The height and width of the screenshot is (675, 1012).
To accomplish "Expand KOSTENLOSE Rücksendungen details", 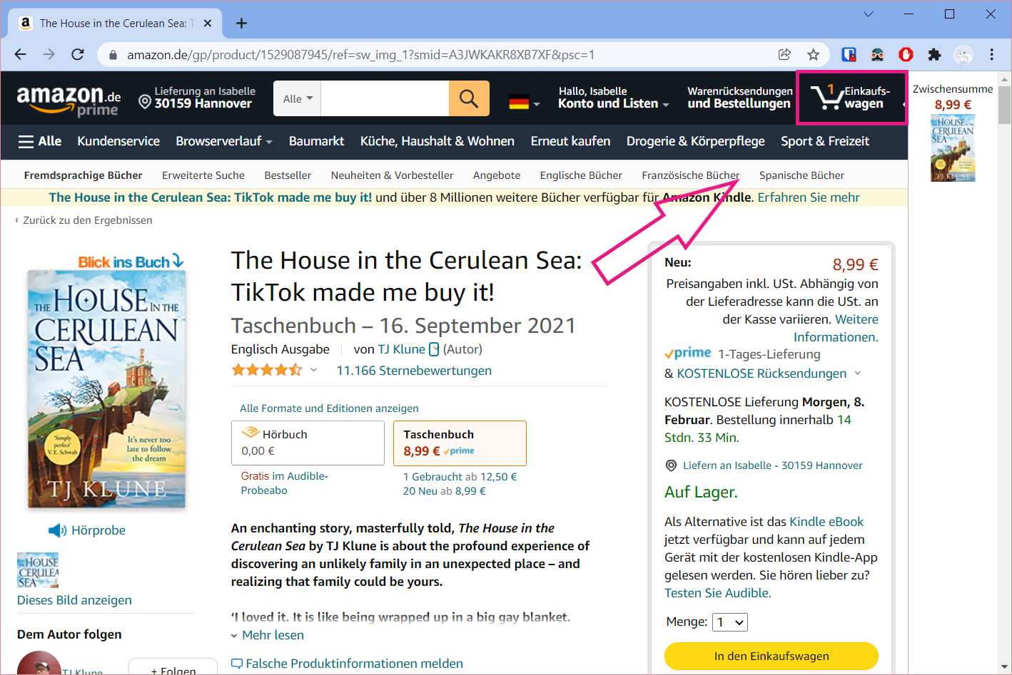I will tap(858, 373).
